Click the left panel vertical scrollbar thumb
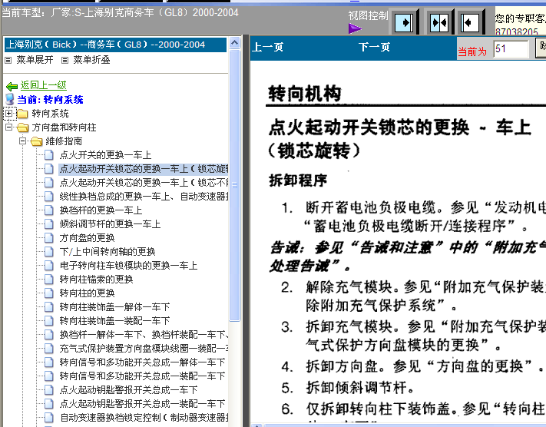The height and width of the screenshot is (427, 546). (x=235, y=185)
